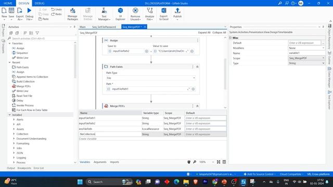Open the search icon in title bar
This screenshot has height=187, width=333.
pyautogui.click(x=280, y=3)
